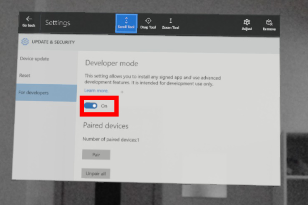Click the Remove window icon
The image size is (308, 205).
(x=269, y=25)
